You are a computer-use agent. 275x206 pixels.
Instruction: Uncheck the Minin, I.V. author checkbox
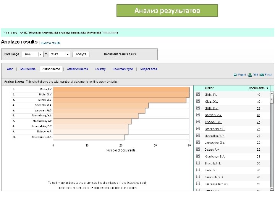coord(198,94)
